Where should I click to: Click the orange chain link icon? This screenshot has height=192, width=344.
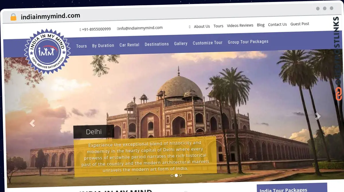pos(339,94)
